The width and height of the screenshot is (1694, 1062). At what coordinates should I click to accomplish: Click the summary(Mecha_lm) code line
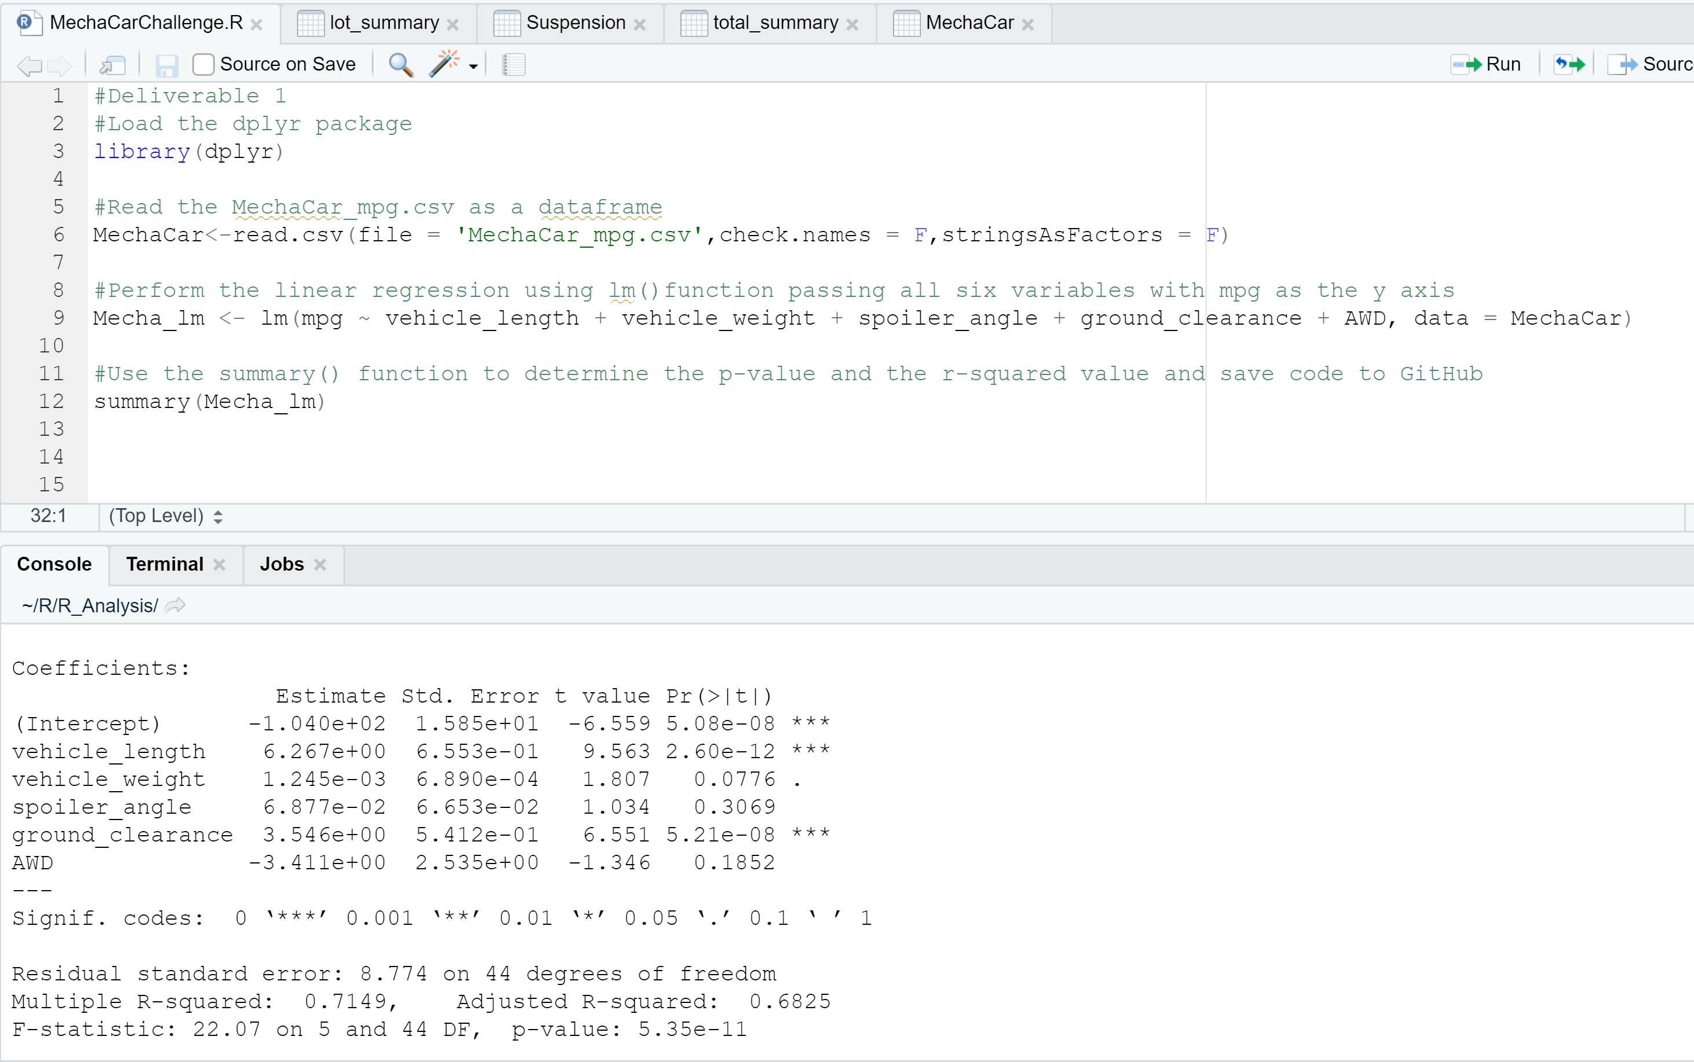210,402
